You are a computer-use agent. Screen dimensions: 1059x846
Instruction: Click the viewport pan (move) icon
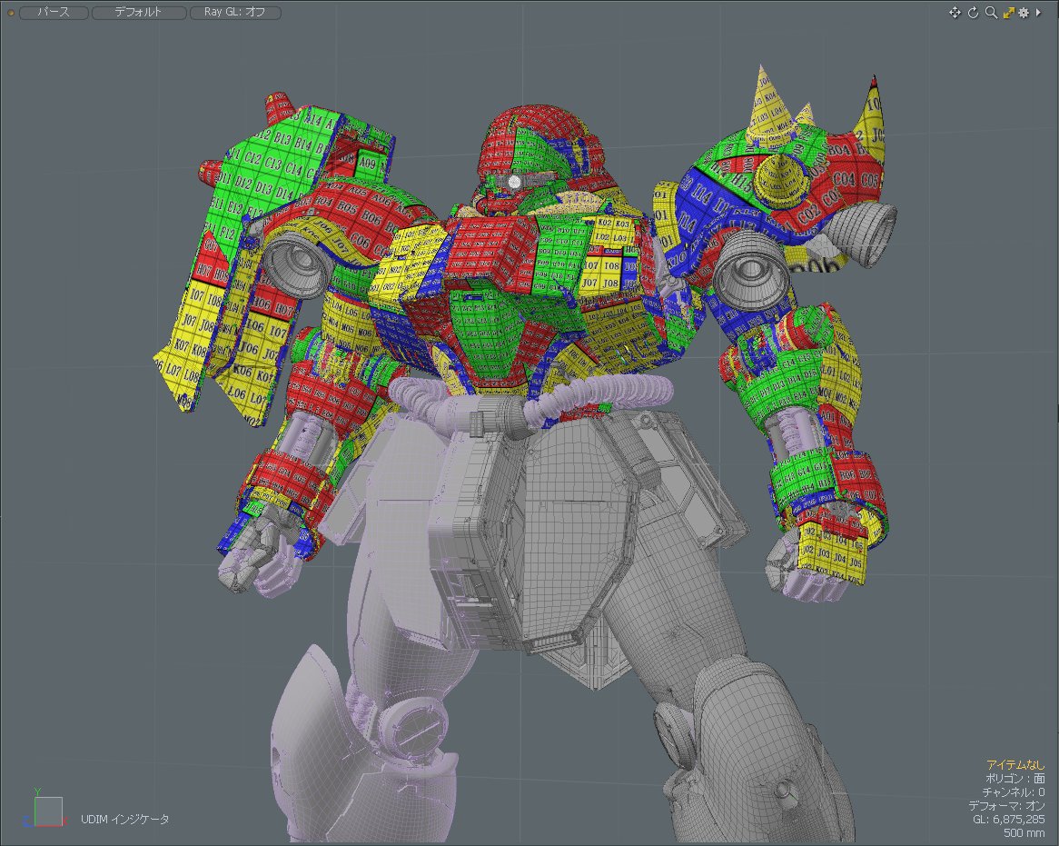955,13
